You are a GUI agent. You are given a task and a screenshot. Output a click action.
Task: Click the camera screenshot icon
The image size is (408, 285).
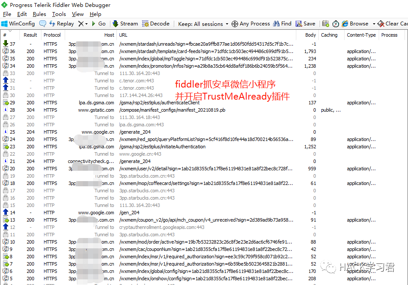tap(326, 24)
